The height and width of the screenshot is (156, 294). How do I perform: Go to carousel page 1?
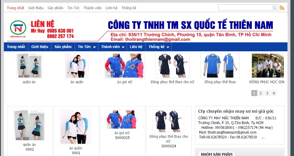[254, 93]
